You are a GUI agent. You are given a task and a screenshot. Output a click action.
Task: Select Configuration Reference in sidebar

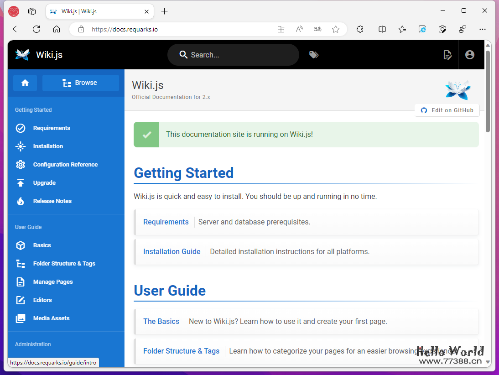(65, 165)
